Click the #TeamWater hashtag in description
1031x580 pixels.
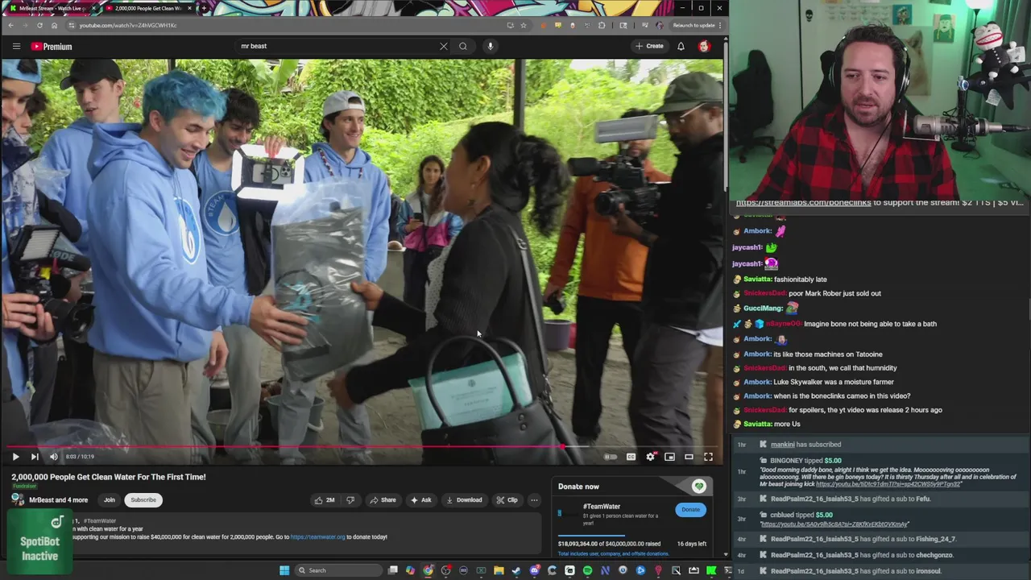click(x=100, y=521)
